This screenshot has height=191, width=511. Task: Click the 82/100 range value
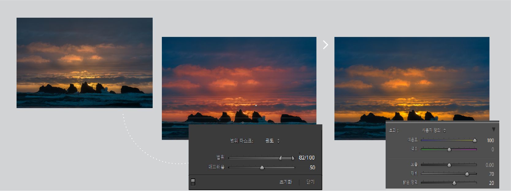click(x=307, y=157)
